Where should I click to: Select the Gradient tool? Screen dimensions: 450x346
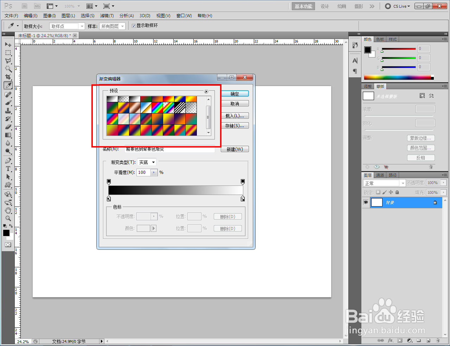click(x=8, y=135)
